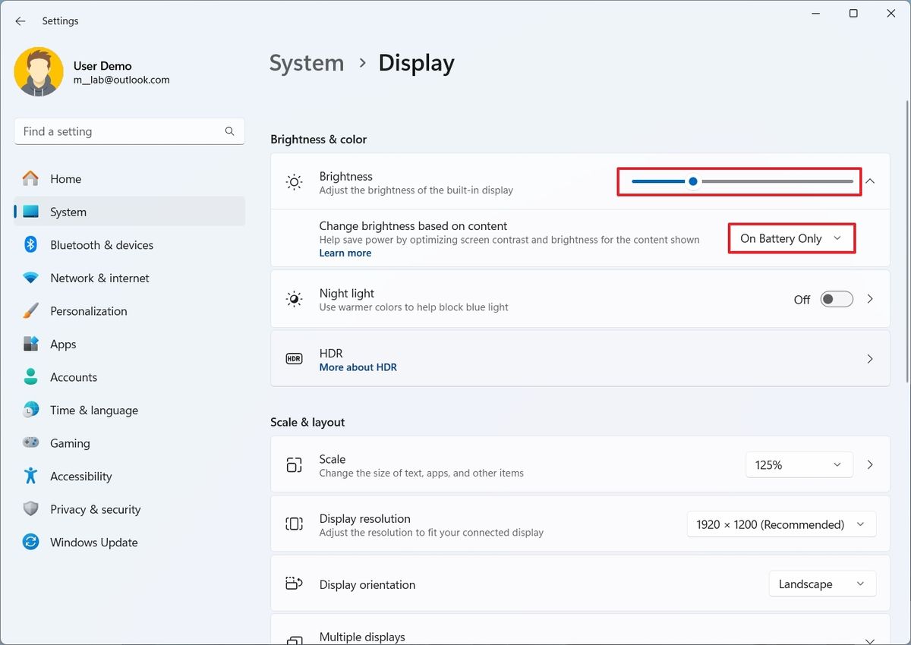The width and height of the screenshot is (911, 645).
Task: Open HDR settings via right chevron
Action: coord(870,359)
